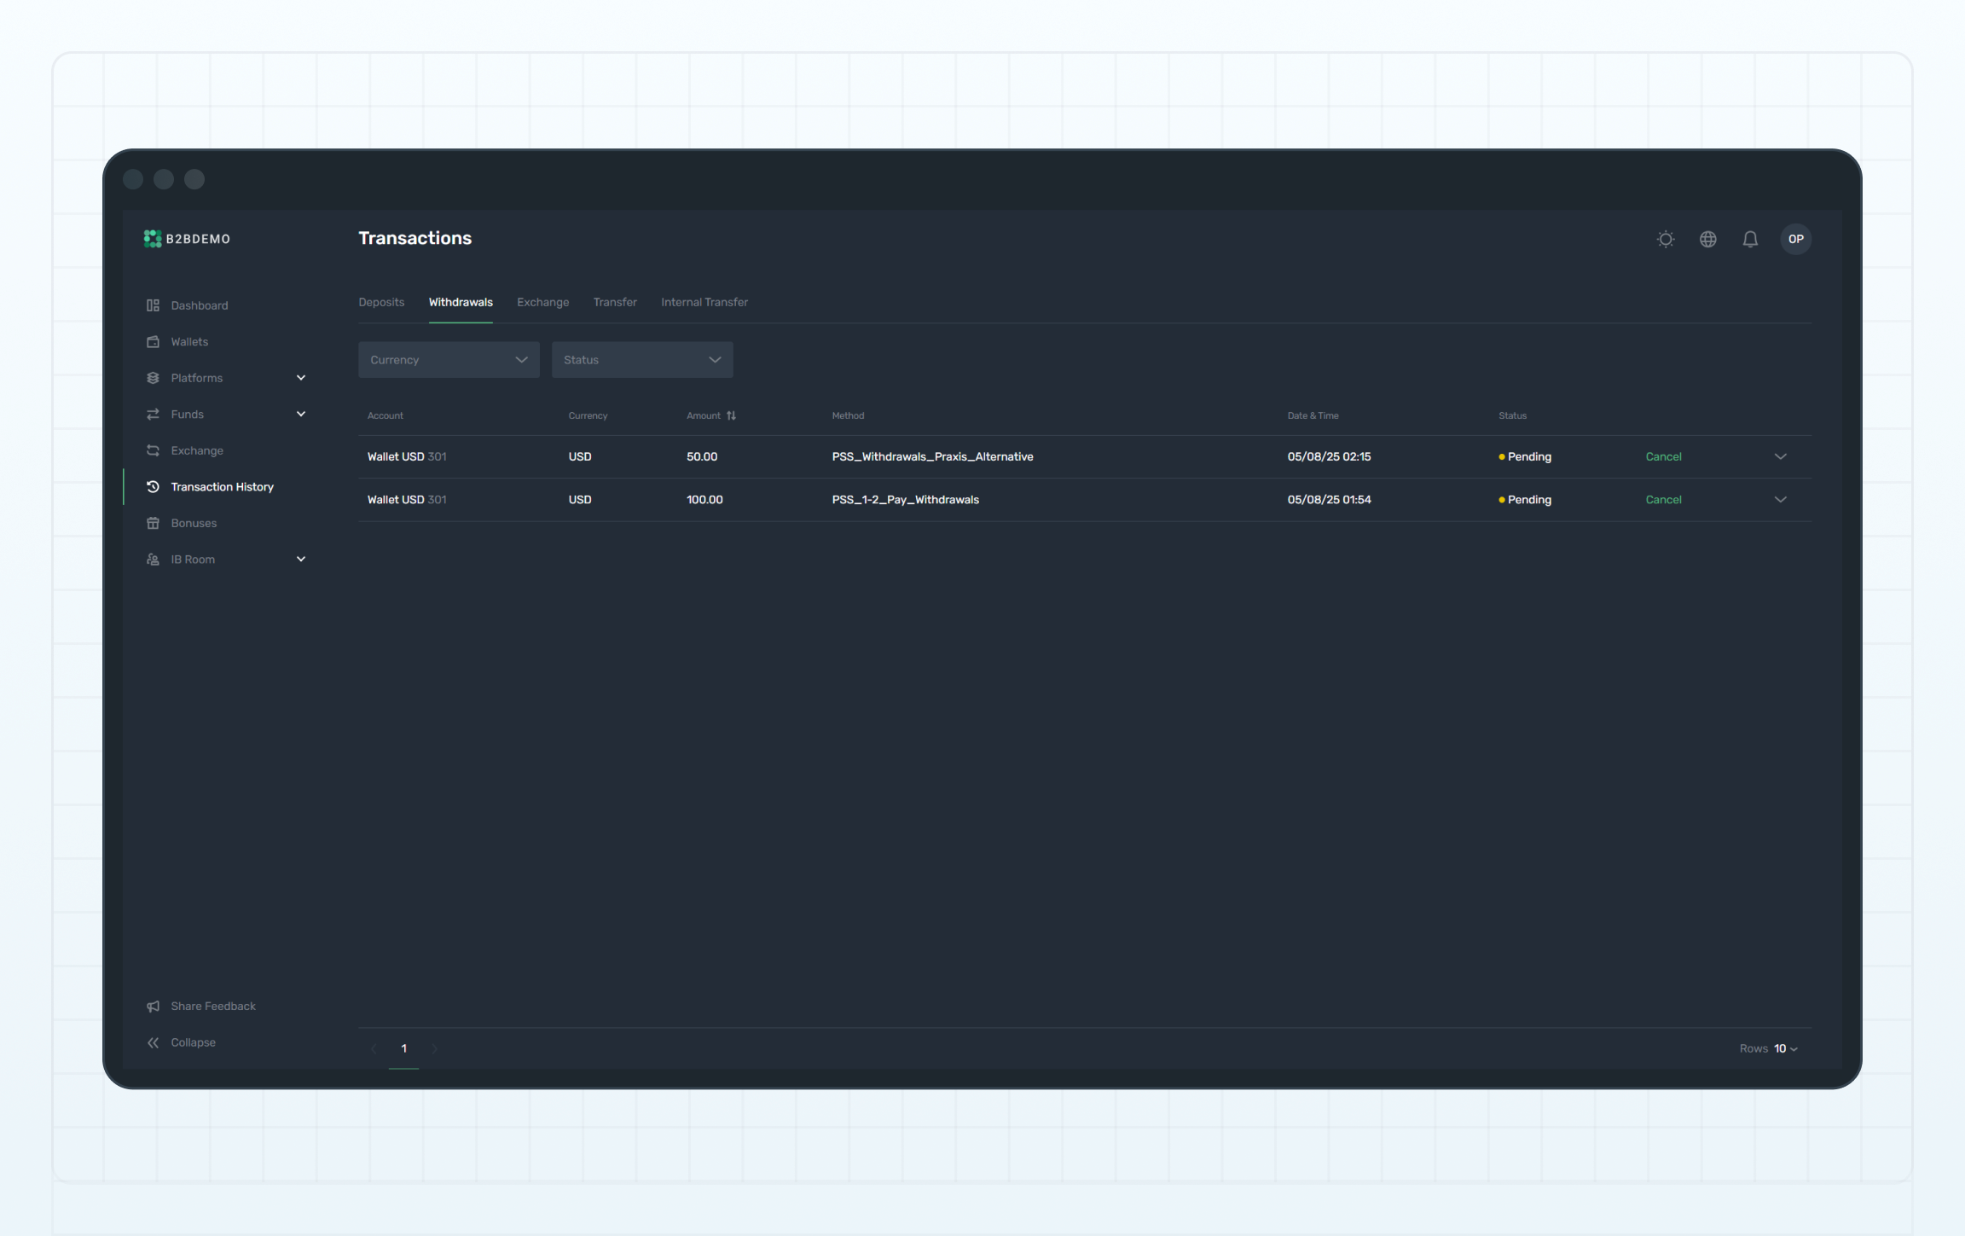Open Exchange in the sidebar
The image size is (1965, 1236).
pyautogui.click(x=196, y=450)
